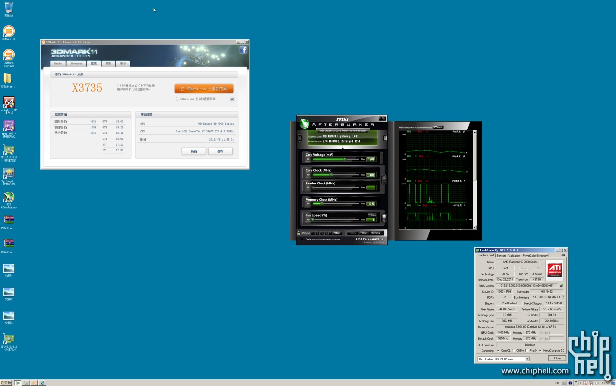Screen dimensions: 616x386
Task: Toggle auto-view results on 3DMark.com checkbox
Action: (232, 99)
